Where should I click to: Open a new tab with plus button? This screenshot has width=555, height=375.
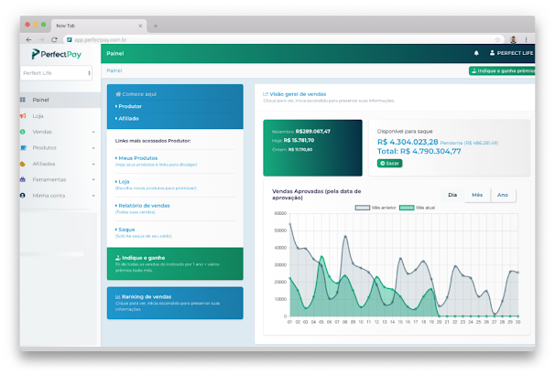pos(156,26)
